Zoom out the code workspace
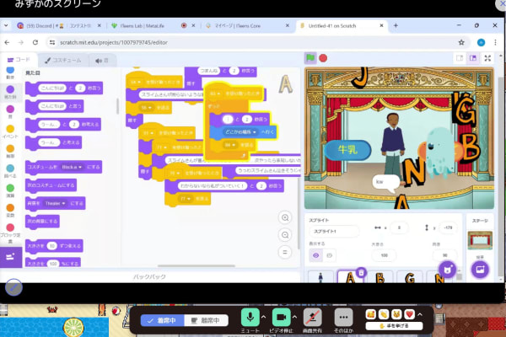The image size is (506, 337). coord(285,235)
